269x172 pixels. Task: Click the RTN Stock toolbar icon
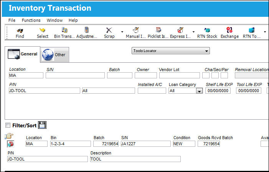click(x=207, y=30)
